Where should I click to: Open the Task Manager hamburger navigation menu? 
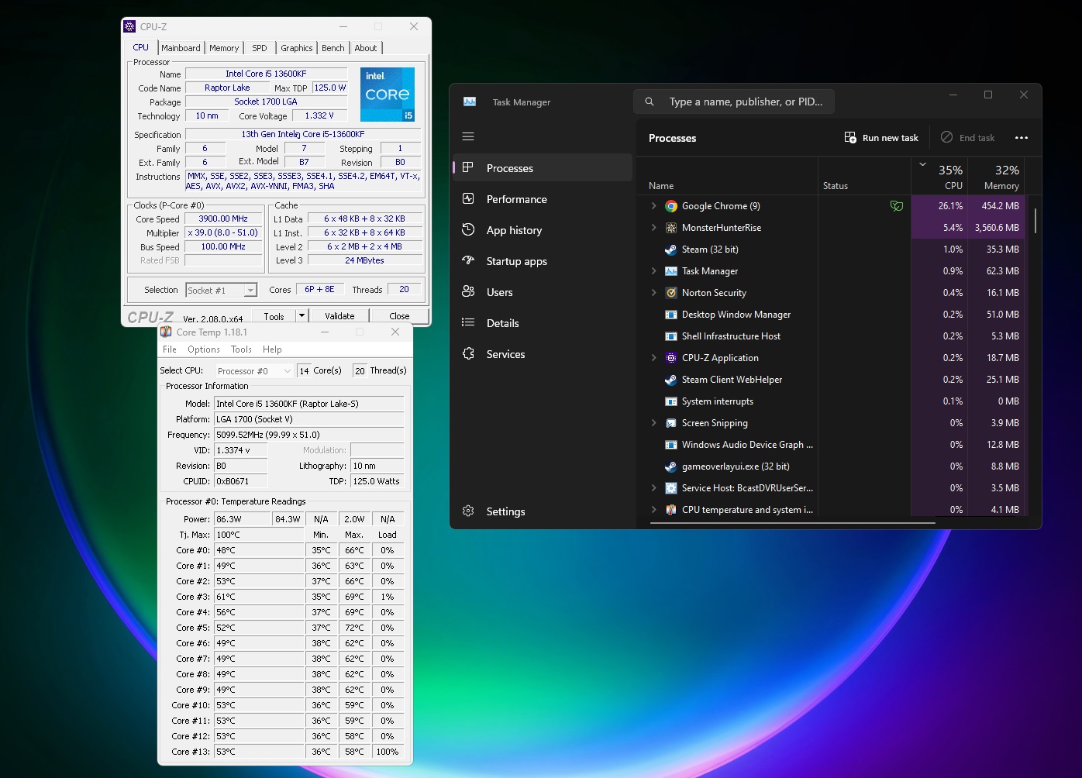click(468, 136)
